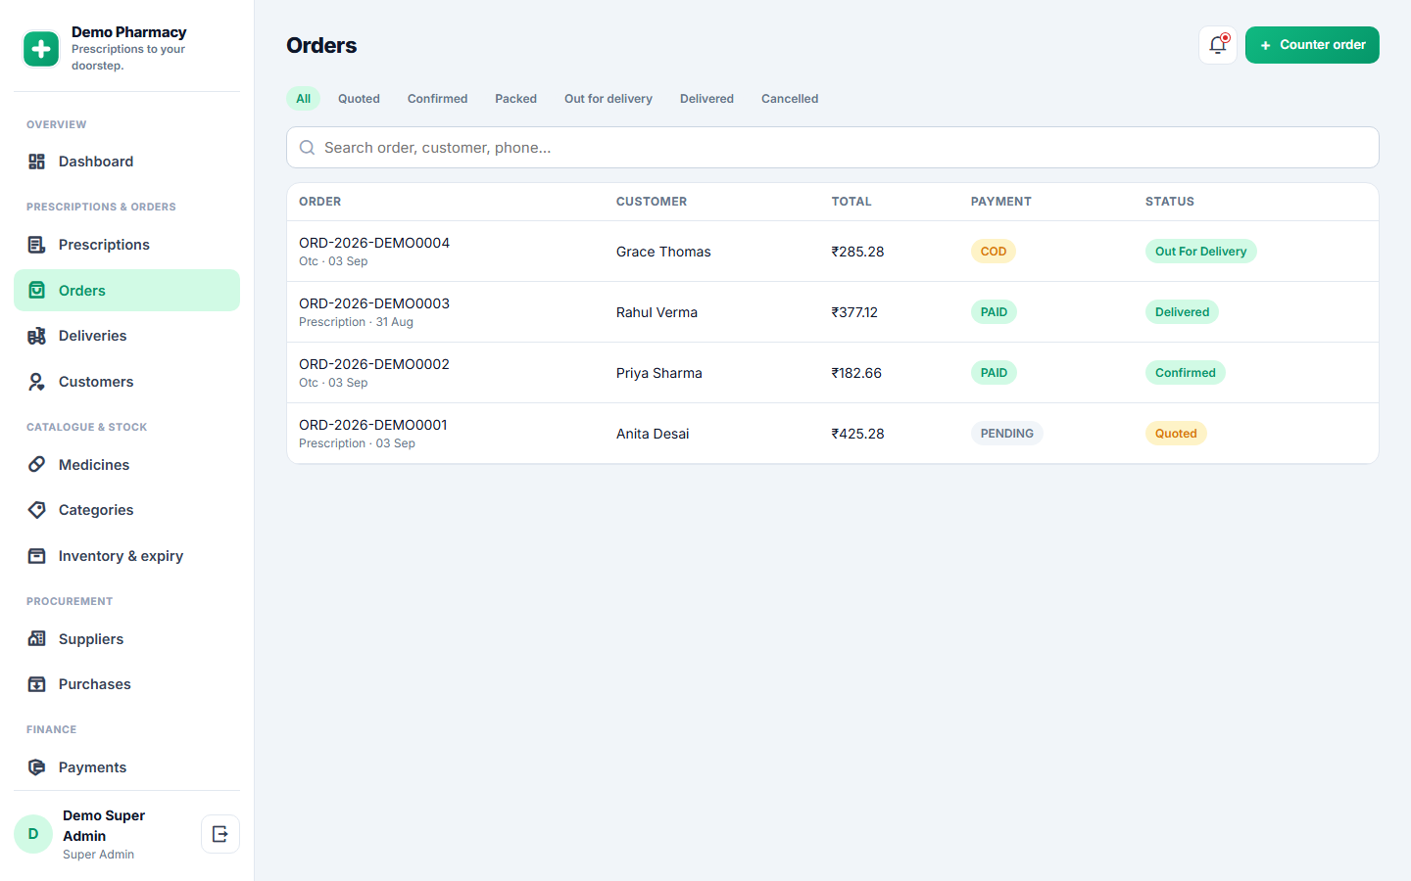Click the Prescriptions document icon
This screenshot has width=1411, height=881.
36,245
